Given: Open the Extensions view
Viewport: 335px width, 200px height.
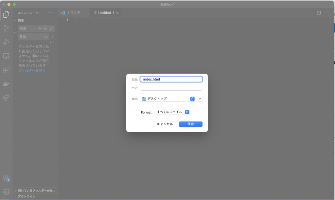Looking at the screenshot, I should (6, 70).
